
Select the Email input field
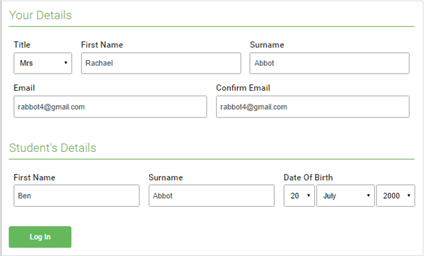coord(110,107)
